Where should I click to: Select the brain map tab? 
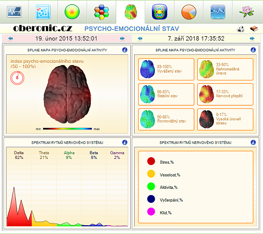coord(130,11)
